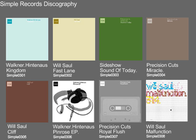Screen dimensions: 196x140
Task: Click the pale green logo on Sideshow cover
Action: 103,21
